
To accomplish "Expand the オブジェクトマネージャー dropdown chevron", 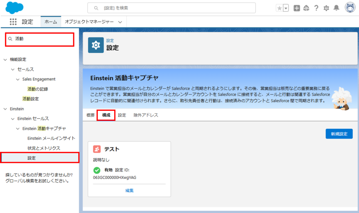I will point(120,22).
